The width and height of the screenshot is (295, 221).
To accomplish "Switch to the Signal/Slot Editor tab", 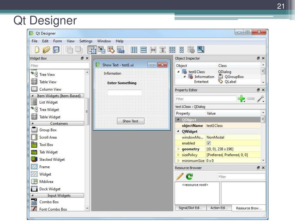I will [x=190, y=208].
